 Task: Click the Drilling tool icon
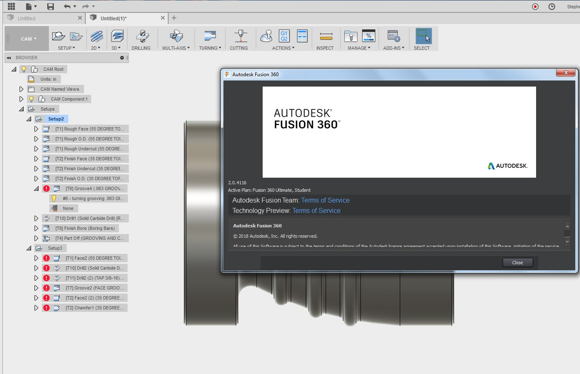(142, 36)
